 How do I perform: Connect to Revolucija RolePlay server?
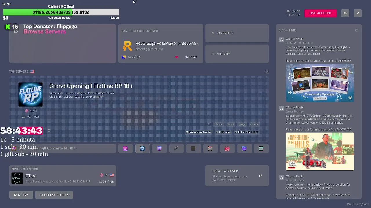tap(191, 57)
